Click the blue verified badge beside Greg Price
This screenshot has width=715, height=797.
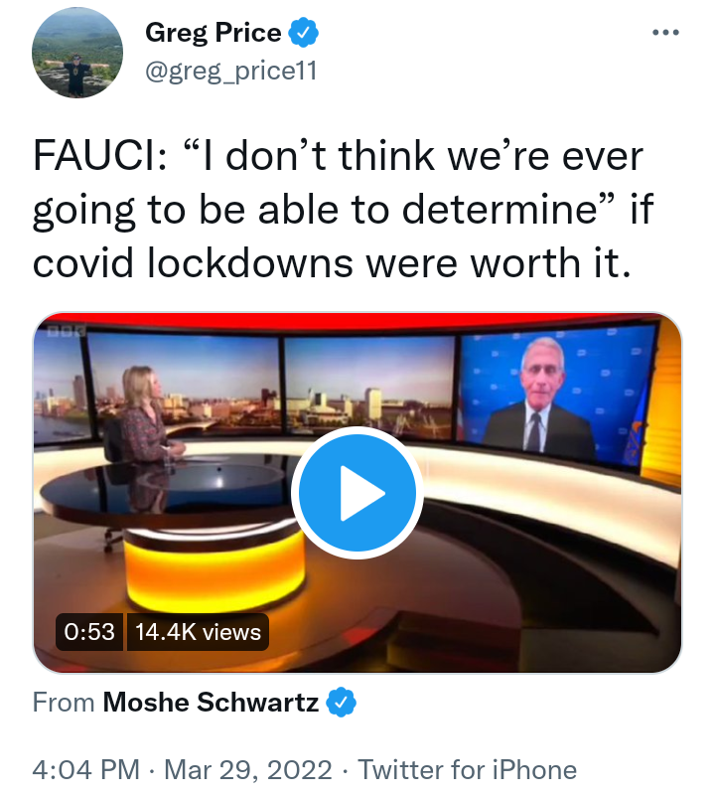point(303,33)
